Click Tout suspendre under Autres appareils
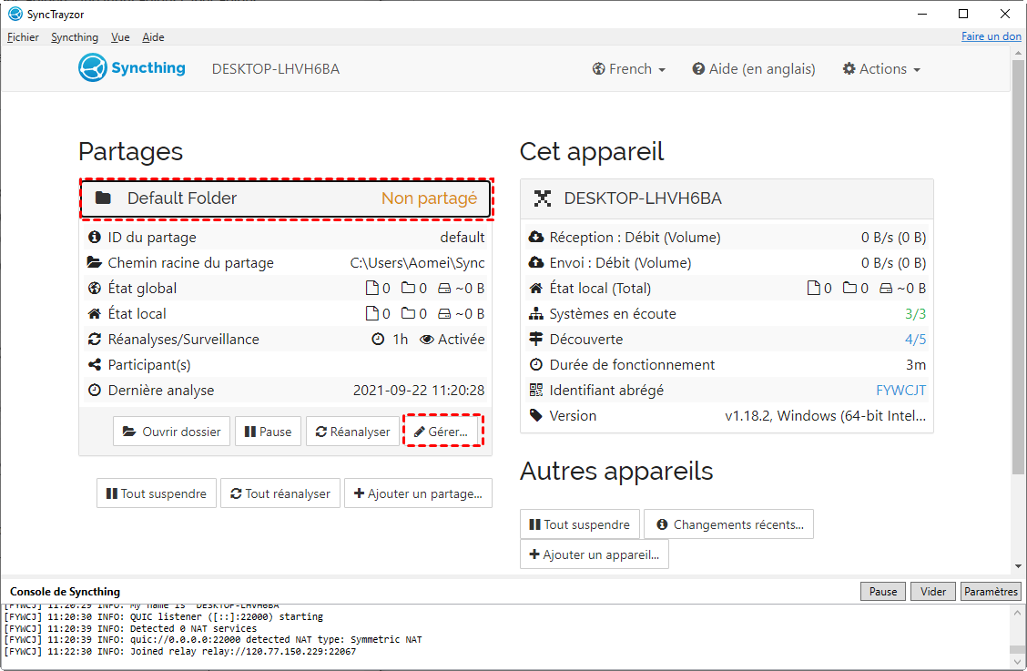 pos(580,524)
